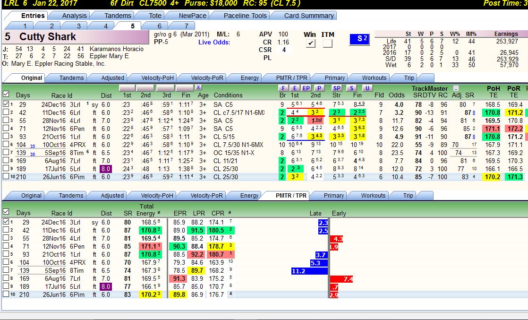
Task: Toggle select-all checkbox in upper paceline header
Action: 6,94
